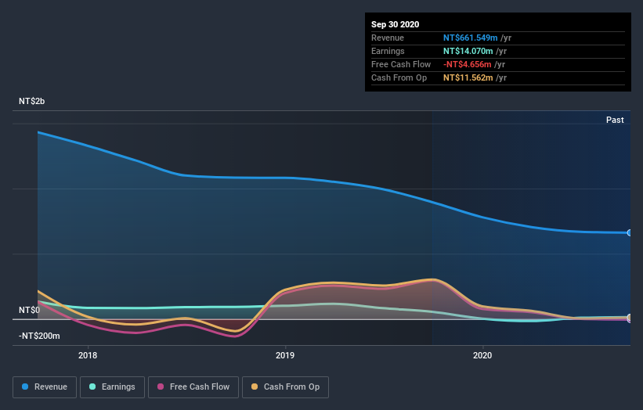
Task: Select the Cash From Op endpoint marker near zero
Action: 629,318
